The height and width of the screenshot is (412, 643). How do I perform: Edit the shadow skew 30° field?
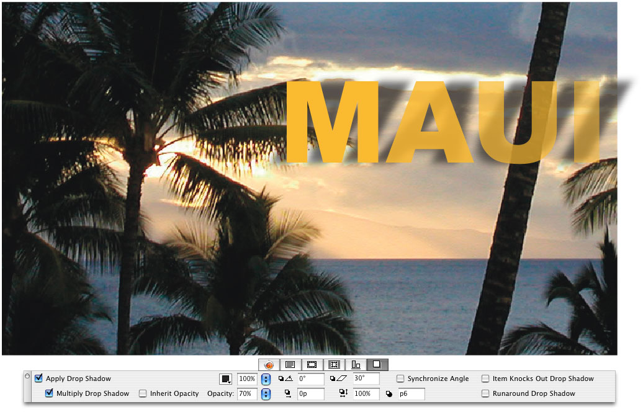[x=366, y=378]
